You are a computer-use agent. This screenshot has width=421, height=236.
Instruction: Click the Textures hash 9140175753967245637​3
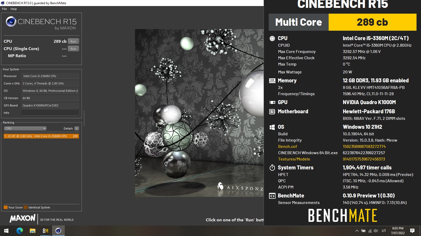364,159
